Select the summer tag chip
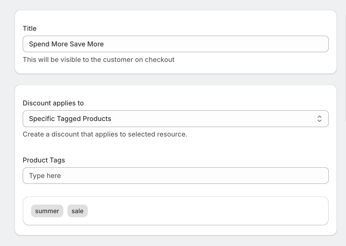346x246 pixels. pos(47,211)
